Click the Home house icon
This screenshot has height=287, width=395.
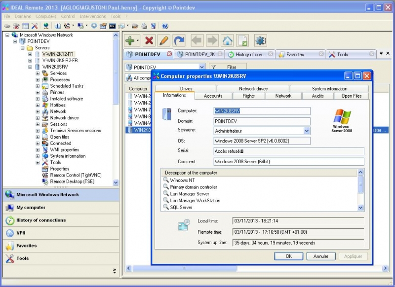point(228,40)
